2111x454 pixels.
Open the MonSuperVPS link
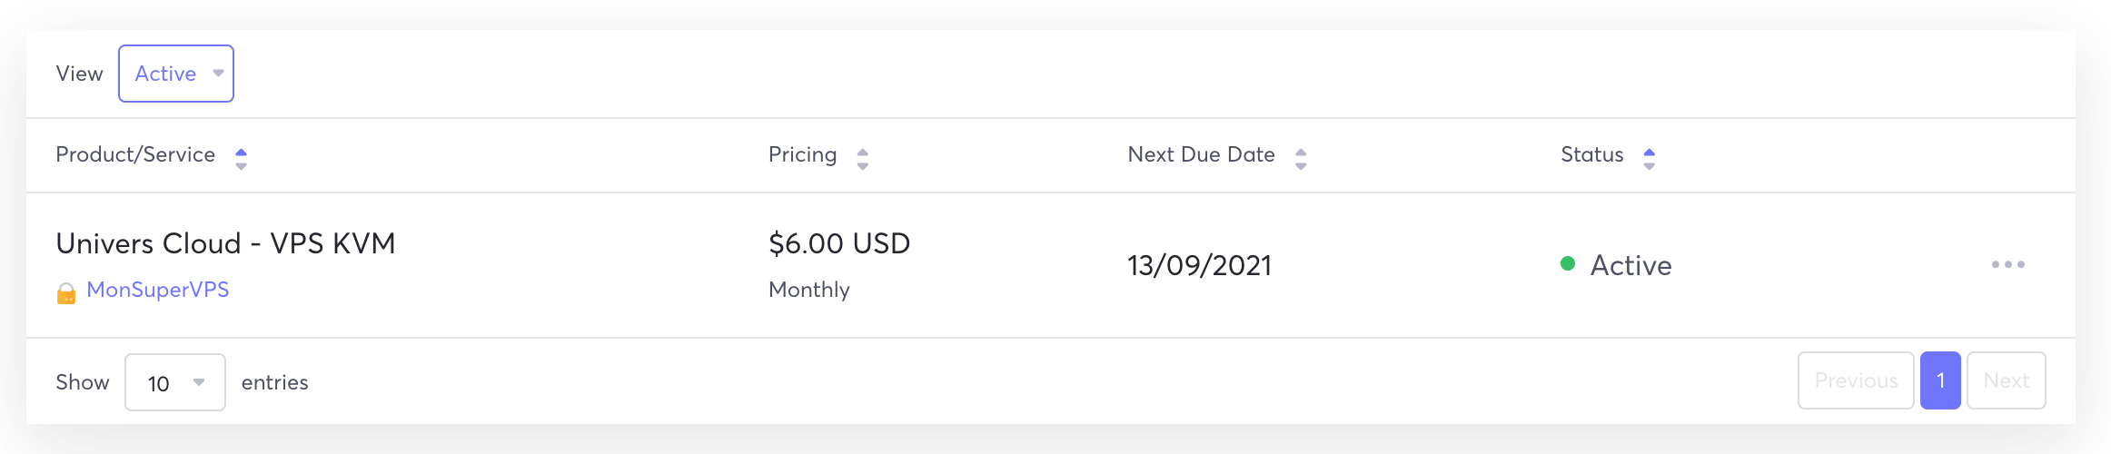[x=157, y=290]
